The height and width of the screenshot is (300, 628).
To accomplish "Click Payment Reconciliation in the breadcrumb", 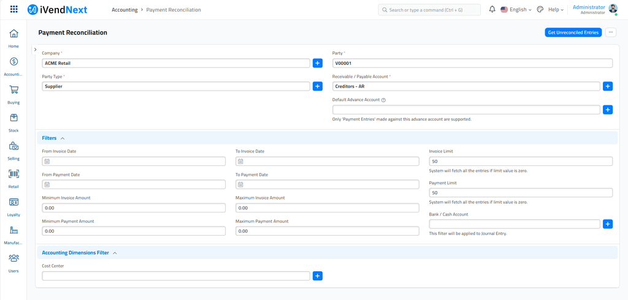I will click(174, 10).
